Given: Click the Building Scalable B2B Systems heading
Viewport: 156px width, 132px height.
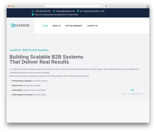Looking at the screenshot, I should point(46,59).
